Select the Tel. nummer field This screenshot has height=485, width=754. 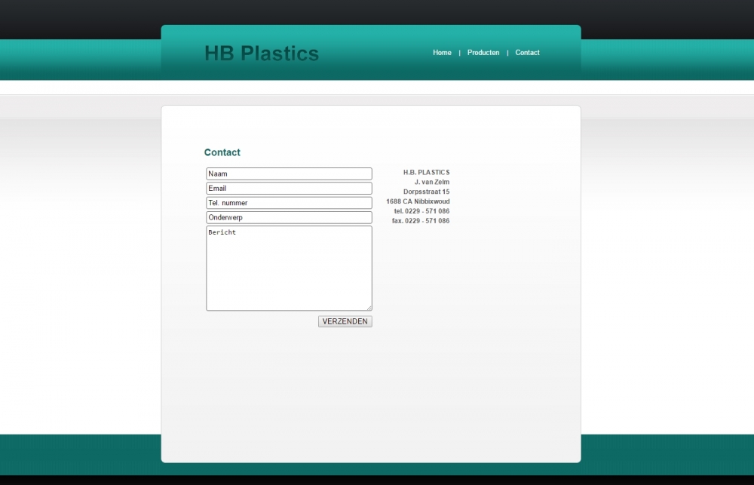point(289,203)
